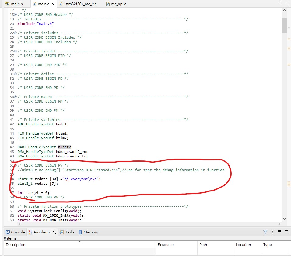This screenshot has width=291, height=256.
Task: Collapse the Private includes fold at line 22
Action: pyautogui.click(x=15, y=33)
